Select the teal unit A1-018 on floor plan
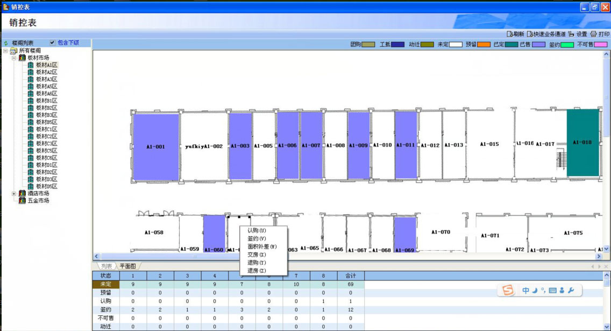The image size is (611, 331). click(x=582, y=143)
